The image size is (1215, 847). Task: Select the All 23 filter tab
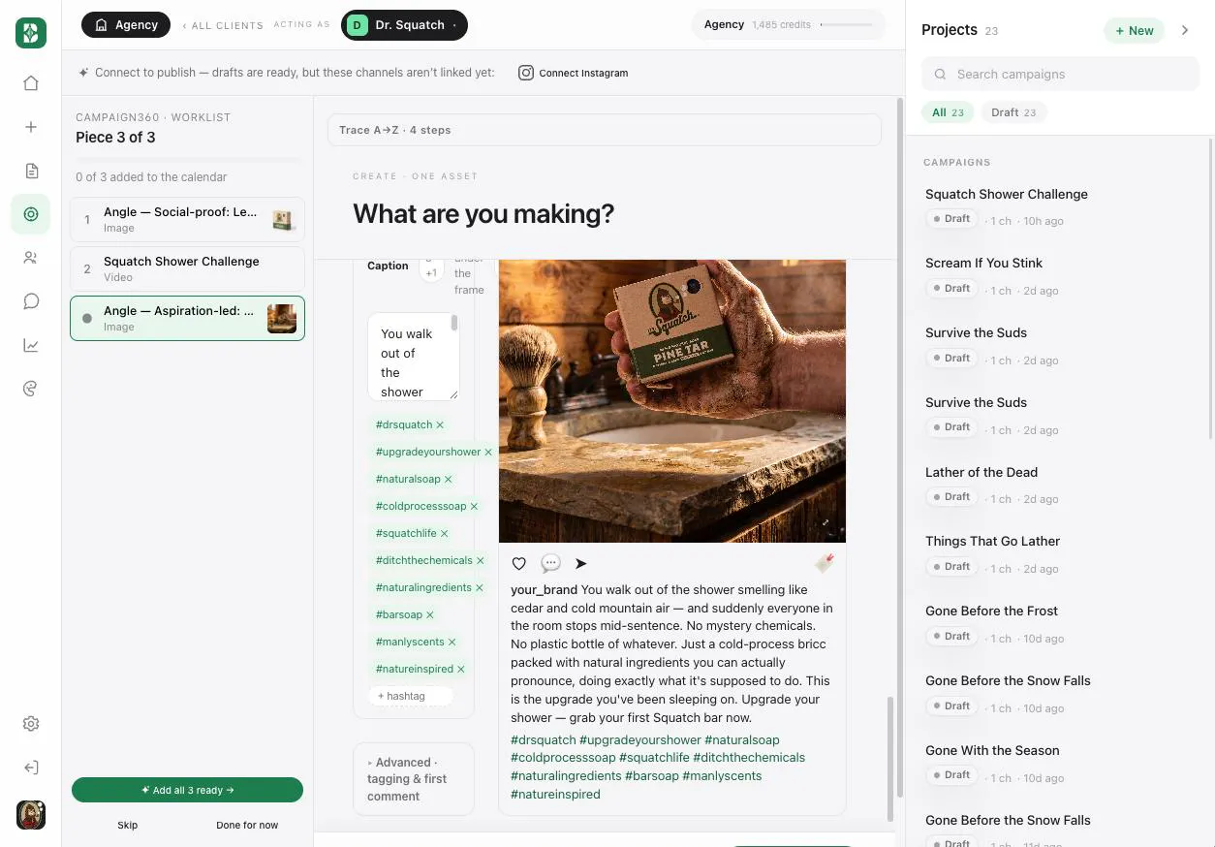(948, 112)
